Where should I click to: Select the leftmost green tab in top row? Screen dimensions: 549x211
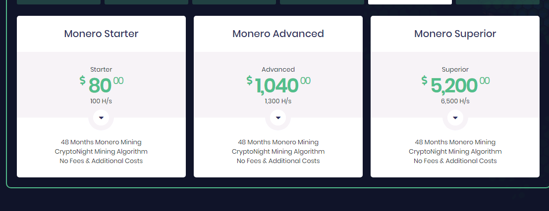click(x=59, y=2)
